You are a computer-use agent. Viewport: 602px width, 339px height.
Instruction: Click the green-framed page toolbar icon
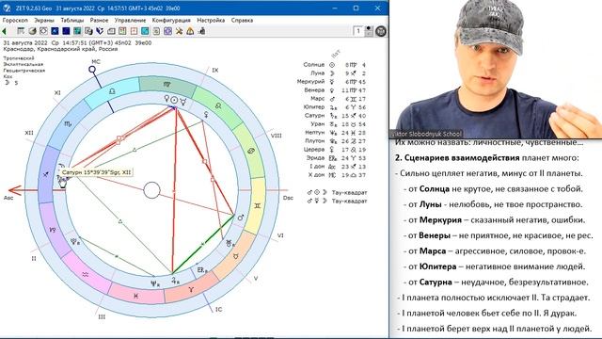122,31
